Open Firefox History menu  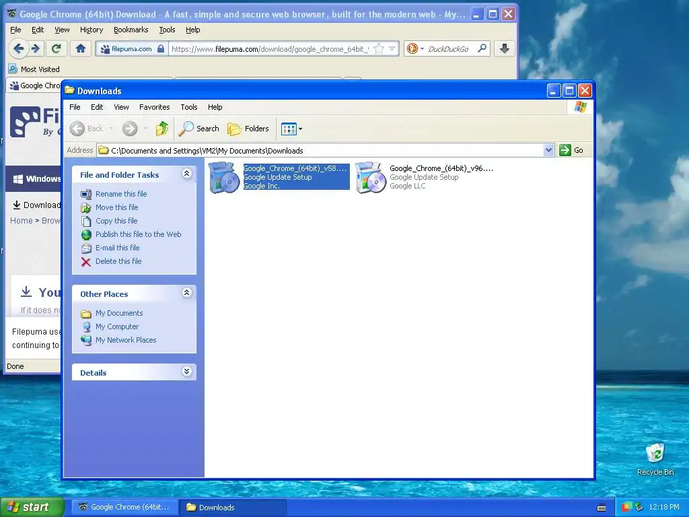point(92,30)
